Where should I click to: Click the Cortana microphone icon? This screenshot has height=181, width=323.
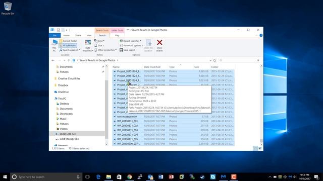coord(78,176)
